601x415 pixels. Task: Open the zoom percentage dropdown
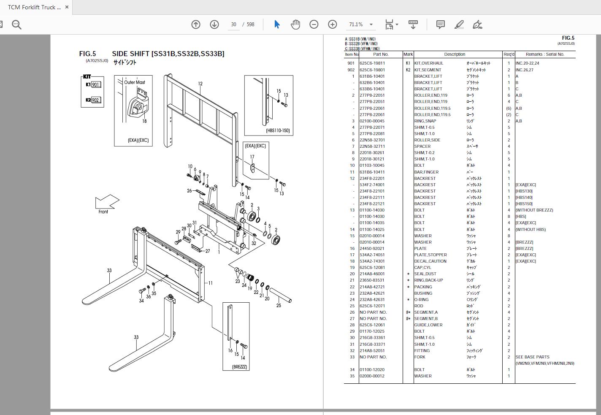tap(370, 24)
